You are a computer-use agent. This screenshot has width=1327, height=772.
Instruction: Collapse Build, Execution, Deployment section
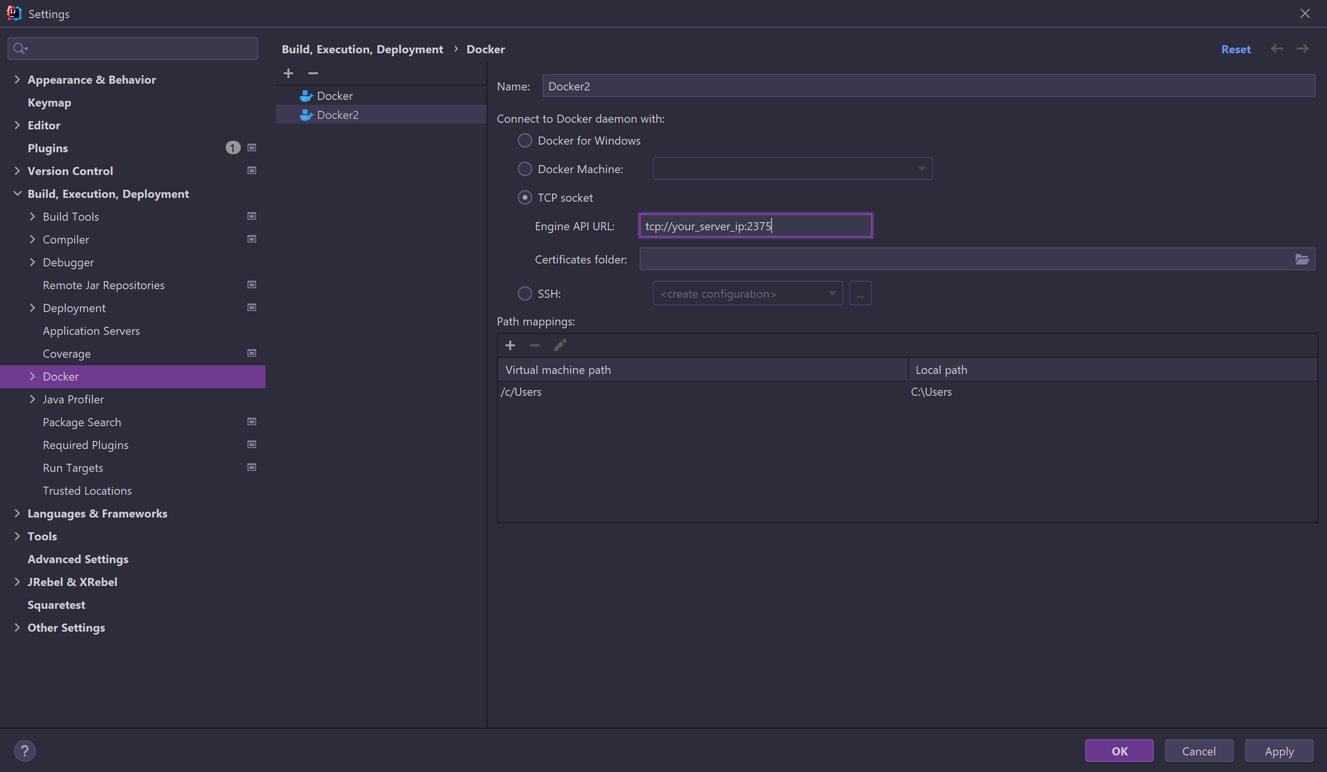(17, 194)
